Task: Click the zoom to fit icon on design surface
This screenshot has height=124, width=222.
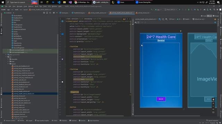Action: click(213, 112)
